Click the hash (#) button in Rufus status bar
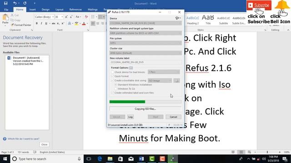This screenshot has height=163, width=291. 169,125
